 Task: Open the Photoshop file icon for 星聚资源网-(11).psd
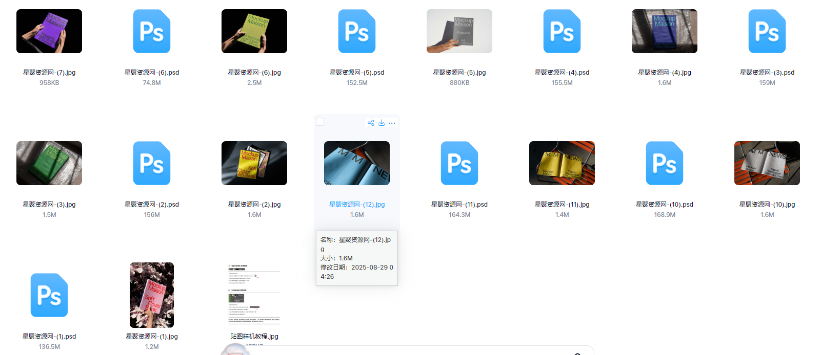(459, 163)
